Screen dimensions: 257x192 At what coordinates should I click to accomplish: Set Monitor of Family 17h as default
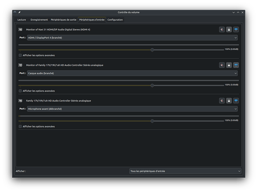point(236,65)
